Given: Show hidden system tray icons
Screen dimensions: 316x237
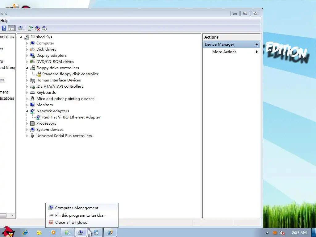Looking at the screenshot, I should click(267, 233).
